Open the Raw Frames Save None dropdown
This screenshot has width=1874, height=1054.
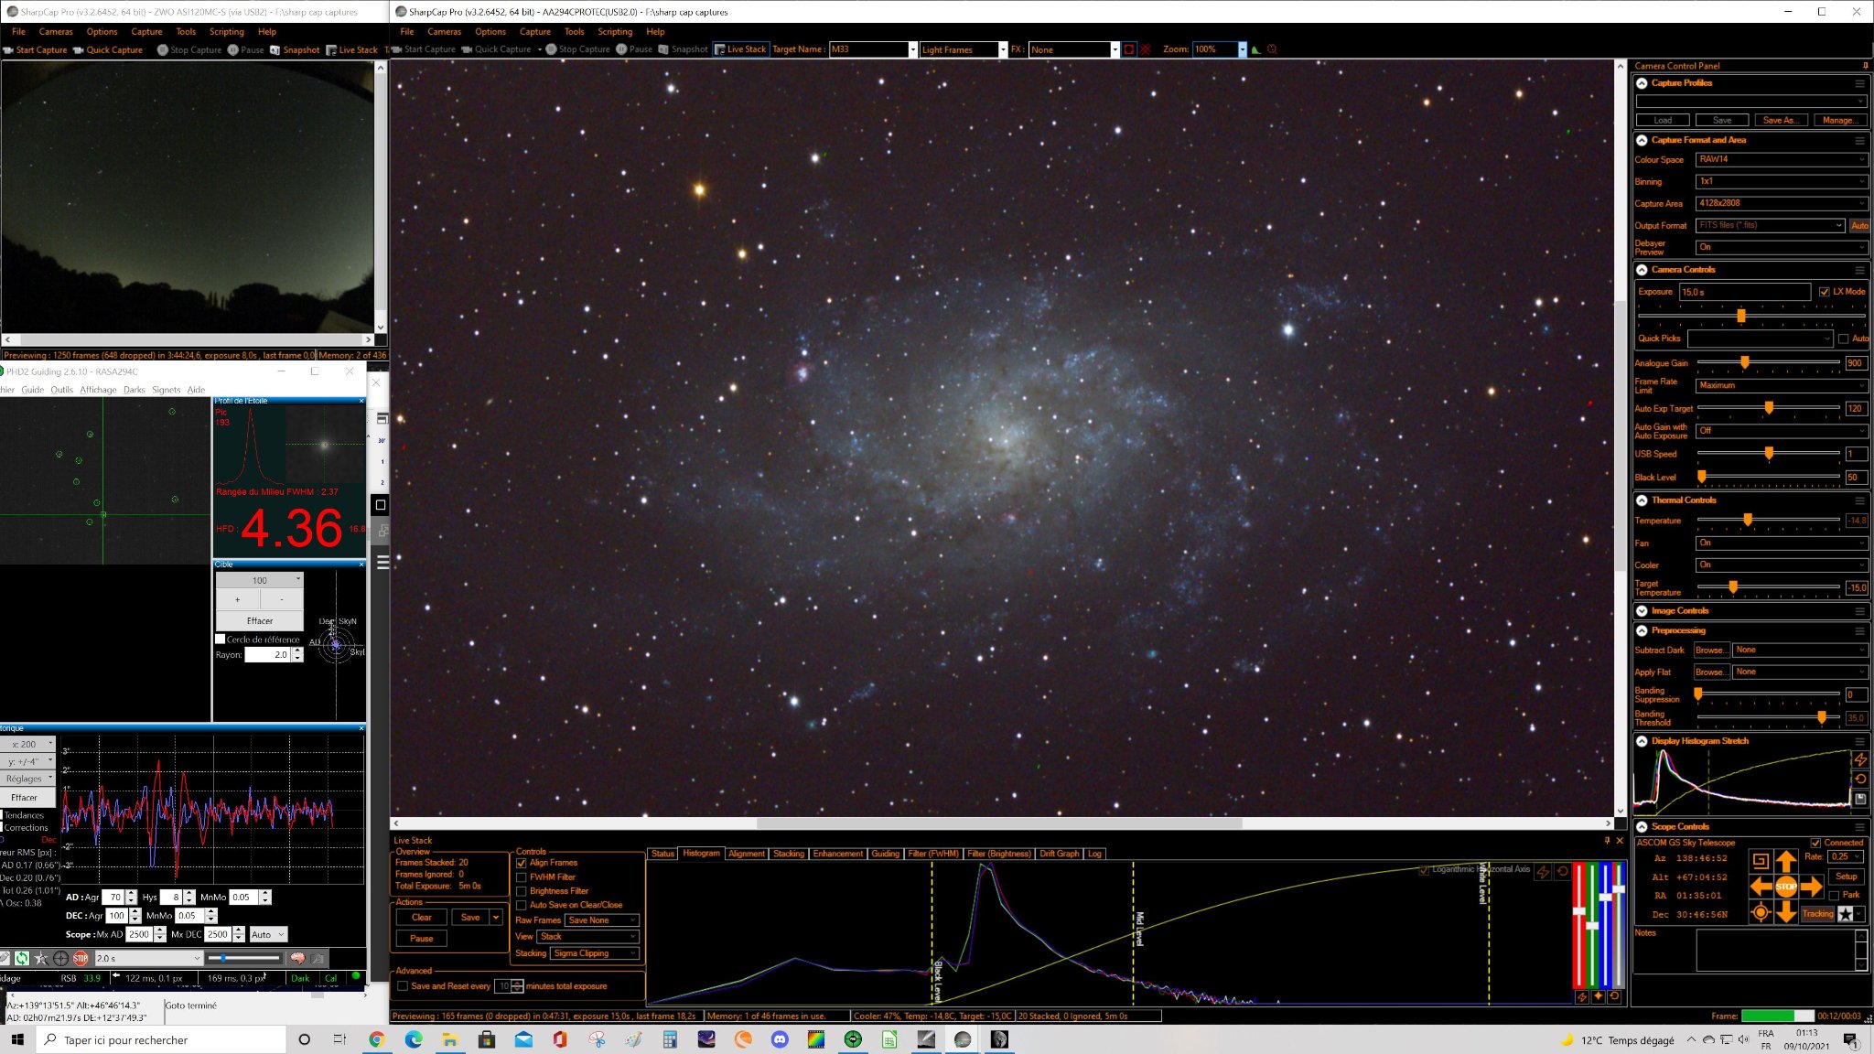pos(601,920)
